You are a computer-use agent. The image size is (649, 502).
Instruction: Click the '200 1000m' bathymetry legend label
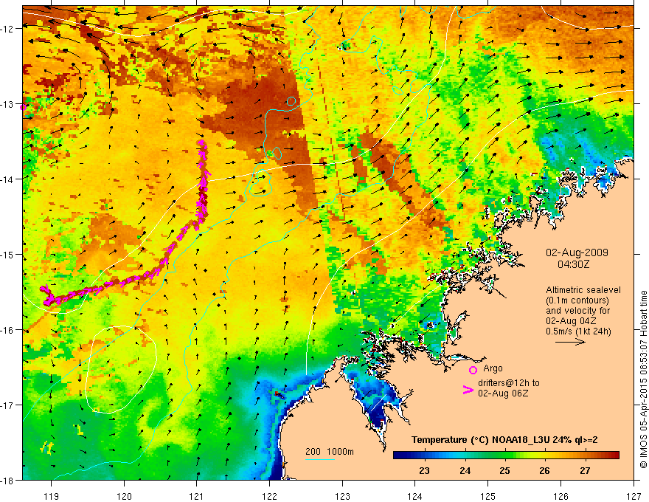tap(330, 452)
